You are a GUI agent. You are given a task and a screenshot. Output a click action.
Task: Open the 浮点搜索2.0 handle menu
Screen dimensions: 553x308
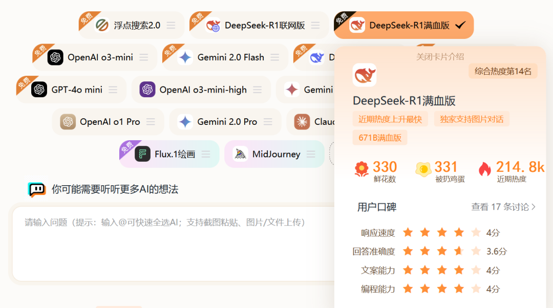[171, 26]
